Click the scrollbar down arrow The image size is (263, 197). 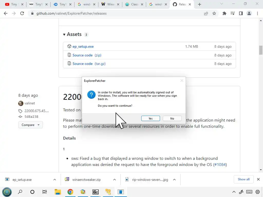click(x=261, y=170)
